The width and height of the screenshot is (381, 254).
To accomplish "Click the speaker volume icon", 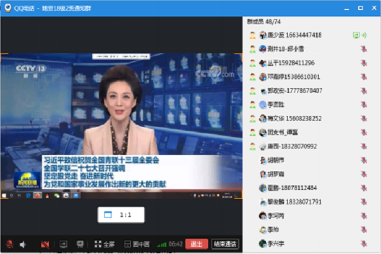I will pyautogui.click(x=23, y=244).
